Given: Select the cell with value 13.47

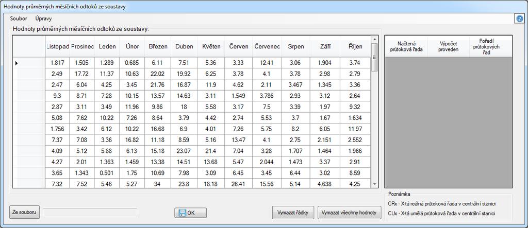Looking at the screenshot, I should coord(239,140).
